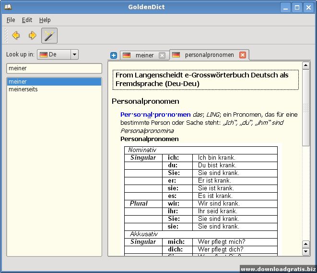Minimize the GoldenDict window

tap(285, 8)
